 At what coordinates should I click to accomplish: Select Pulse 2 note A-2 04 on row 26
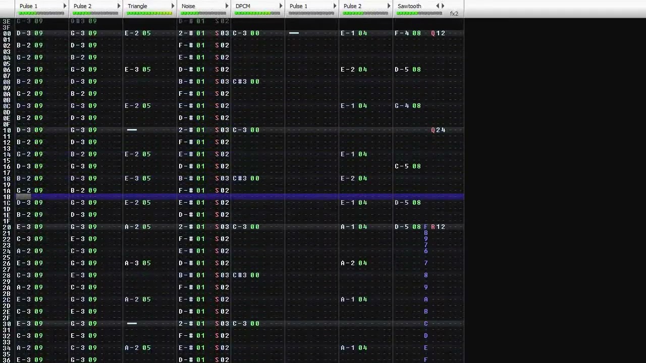[354, 263]
